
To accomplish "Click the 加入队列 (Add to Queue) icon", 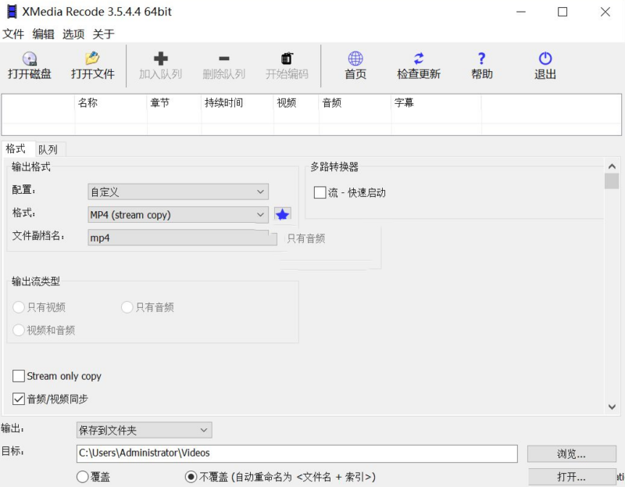I will pyautogui.click(x=159, y=66).
